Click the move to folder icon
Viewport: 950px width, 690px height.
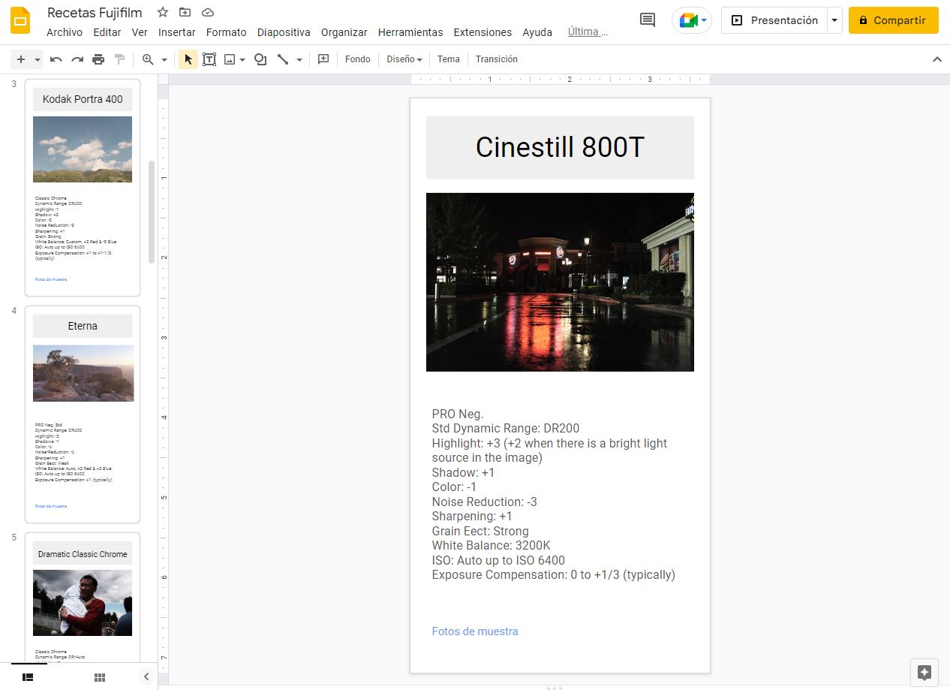(x=185, y=12)
